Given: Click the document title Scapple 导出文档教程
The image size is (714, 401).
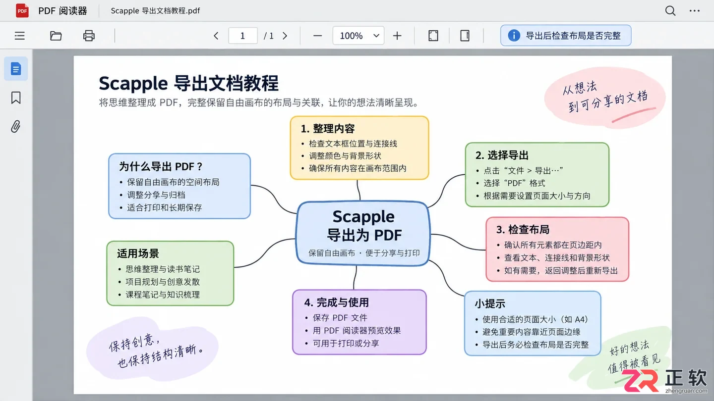Looking at the screenshot, I should (x=188, y=83).
